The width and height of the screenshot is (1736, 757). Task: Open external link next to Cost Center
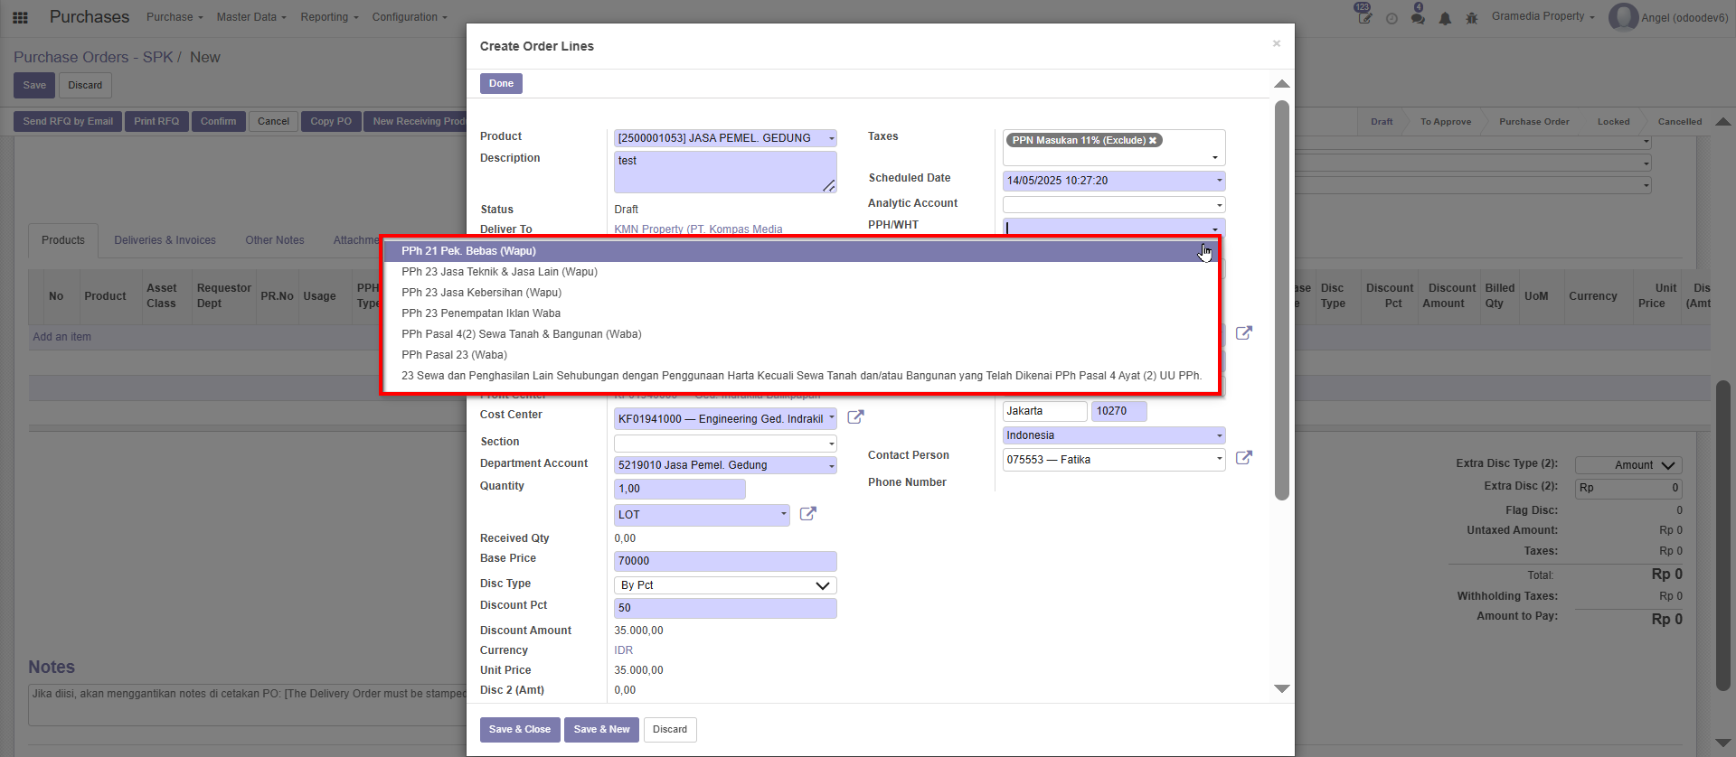[x=855, y=417]
